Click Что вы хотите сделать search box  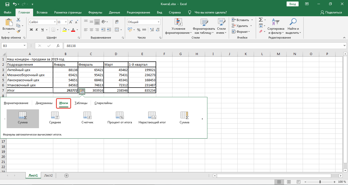[210, 12]
